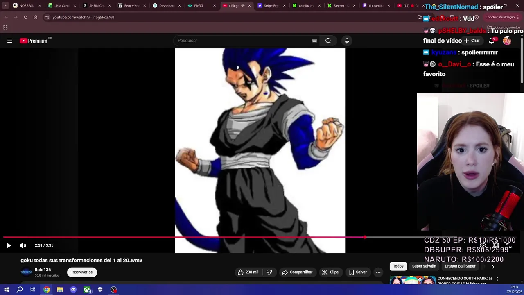
Task: Open the CONHECENDO SOUTH PARK video thumbnail
Action: [x=412, y=280]
